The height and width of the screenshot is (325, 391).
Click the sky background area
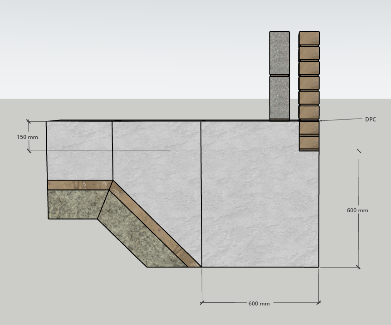coord(136,45)
